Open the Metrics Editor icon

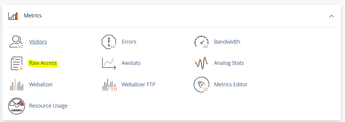[201, 85]
